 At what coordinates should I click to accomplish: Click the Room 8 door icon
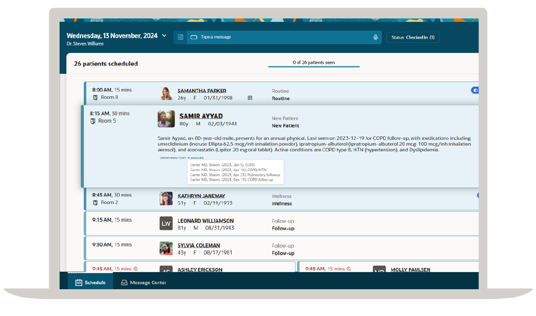pos(95,98)
